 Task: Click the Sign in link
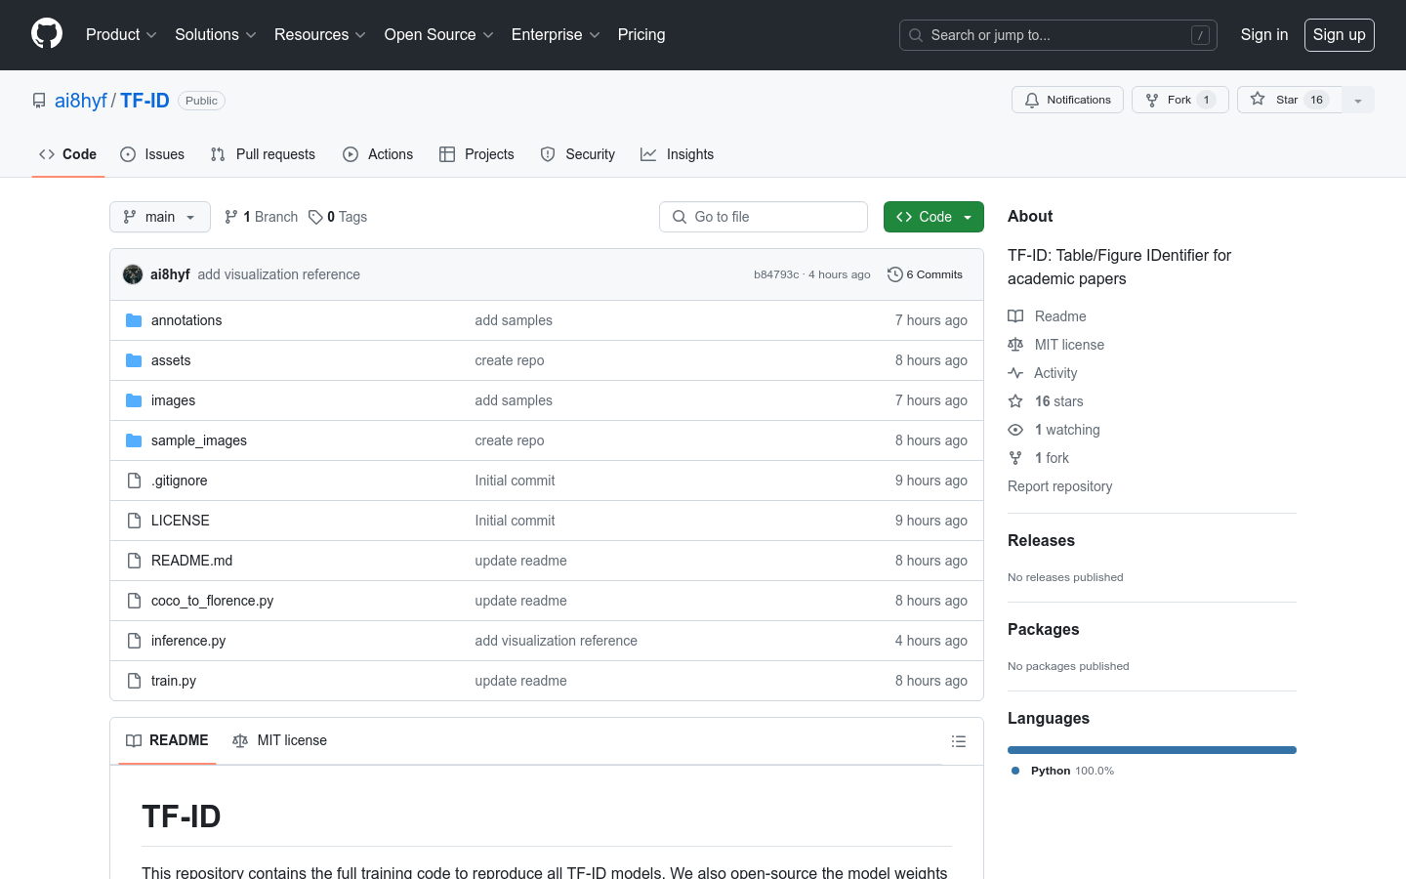tap(1264, 35)
